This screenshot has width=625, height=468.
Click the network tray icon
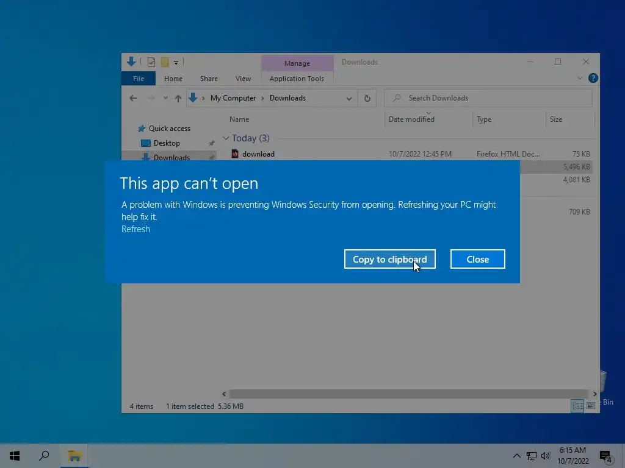(532, 456)
